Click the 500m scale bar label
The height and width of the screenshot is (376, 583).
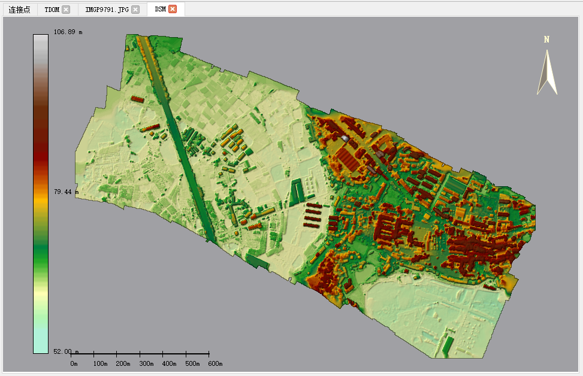pos(192,364)
